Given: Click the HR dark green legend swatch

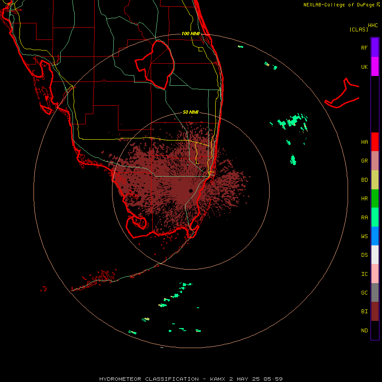Looking at the screenshot, I should (375, 199).
